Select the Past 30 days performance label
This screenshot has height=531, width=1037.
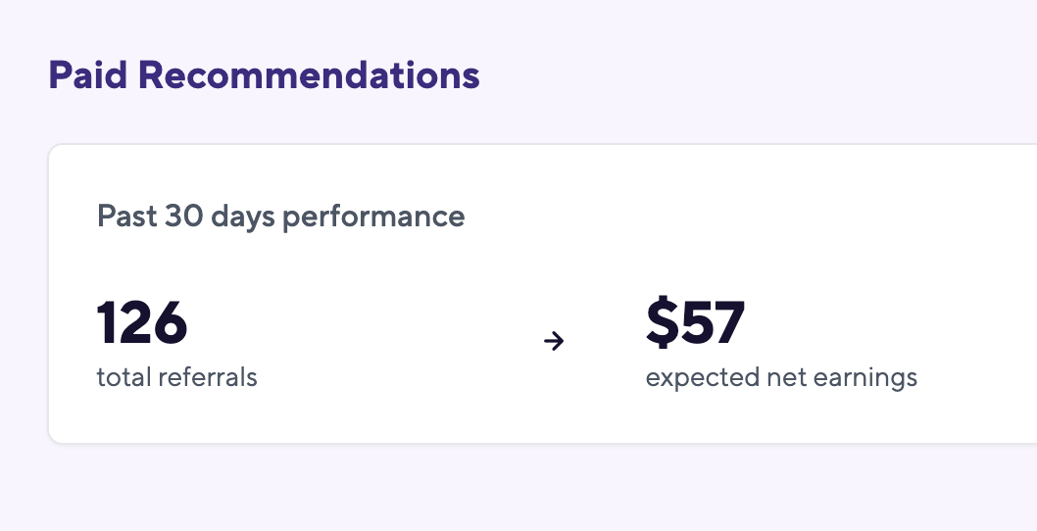(280, 217)
